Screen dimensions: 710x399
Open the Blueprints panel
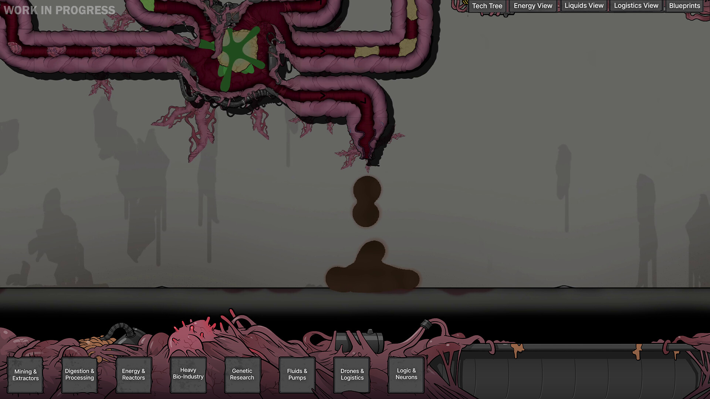(684, 6)
